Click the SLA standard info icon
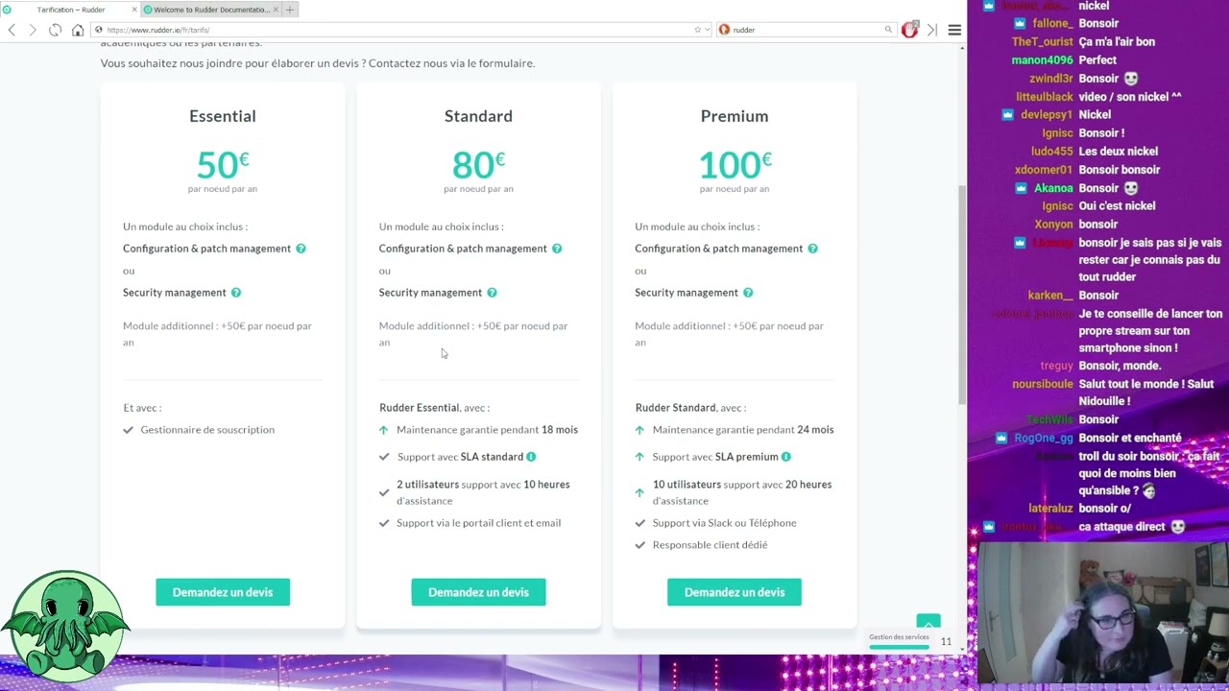This screenshot has height=691, width=1229. point(531,457)
